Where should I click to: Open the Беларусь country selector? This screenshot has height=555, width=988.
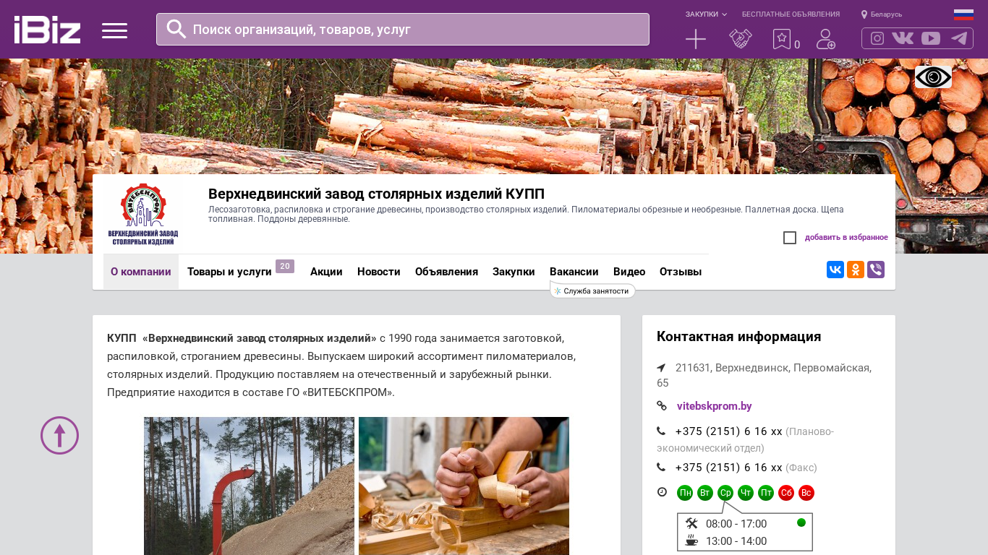click(882, 14)
